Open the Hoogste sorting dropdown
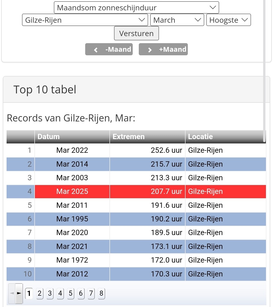The image size is (273, 307). (x=228, y=20)
